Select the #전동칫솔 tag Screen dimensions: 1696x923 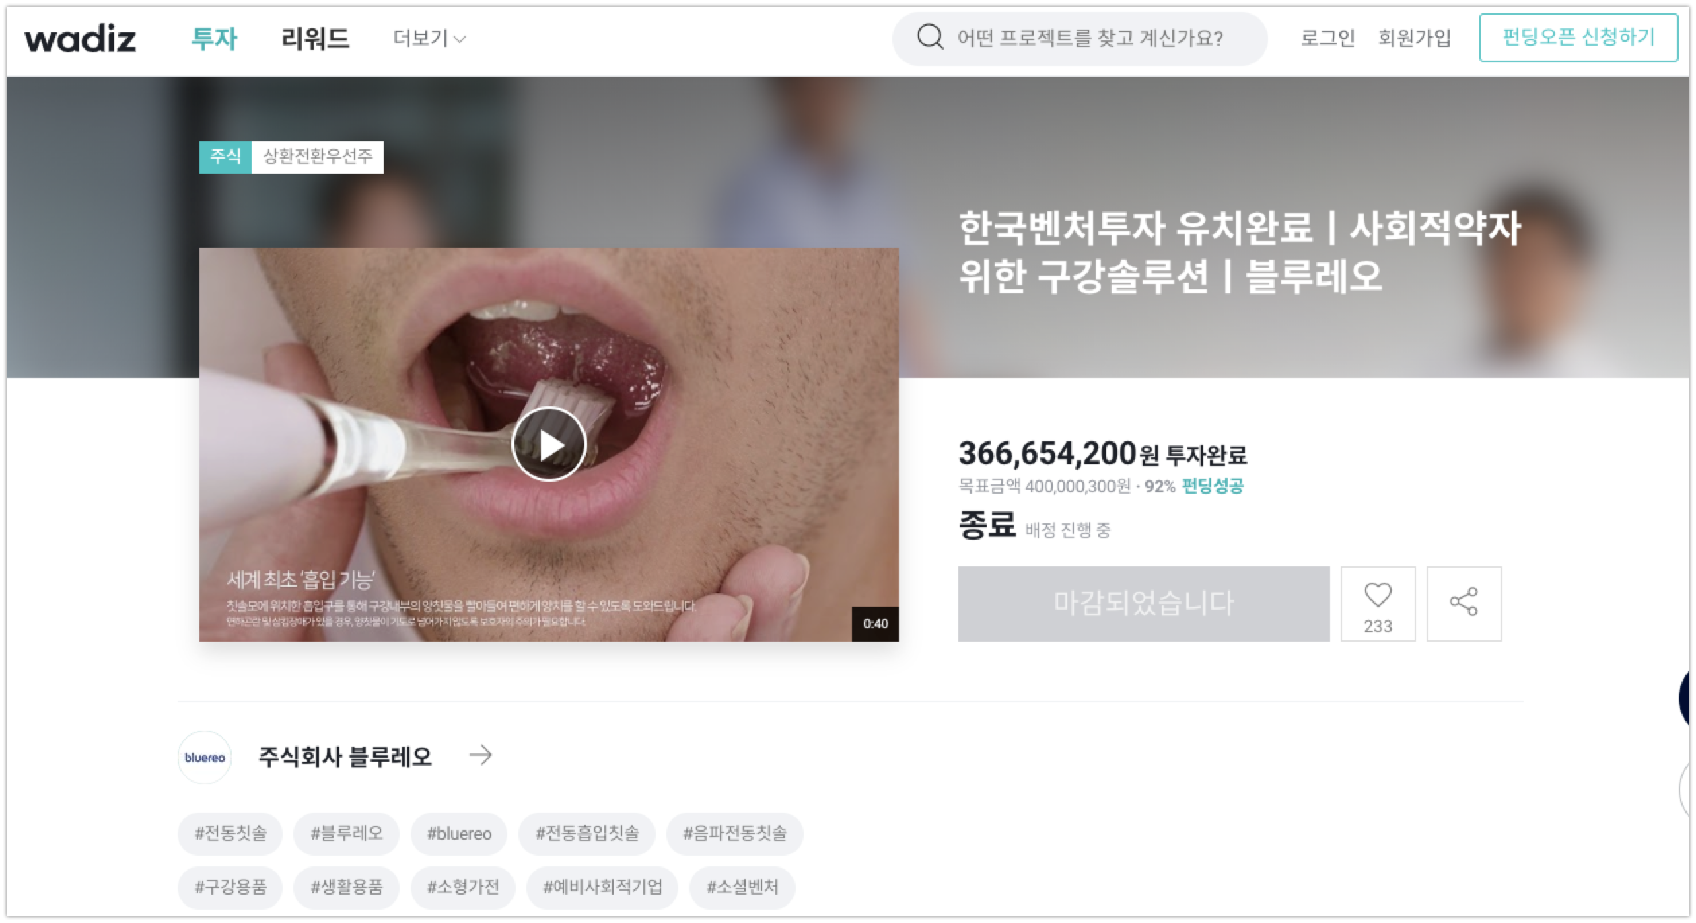coord(230,834)
